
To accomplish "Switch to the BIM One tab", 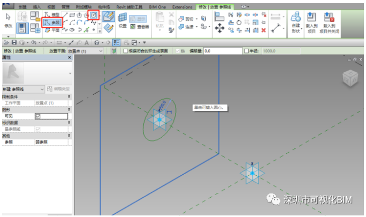I will click(157, 7).
